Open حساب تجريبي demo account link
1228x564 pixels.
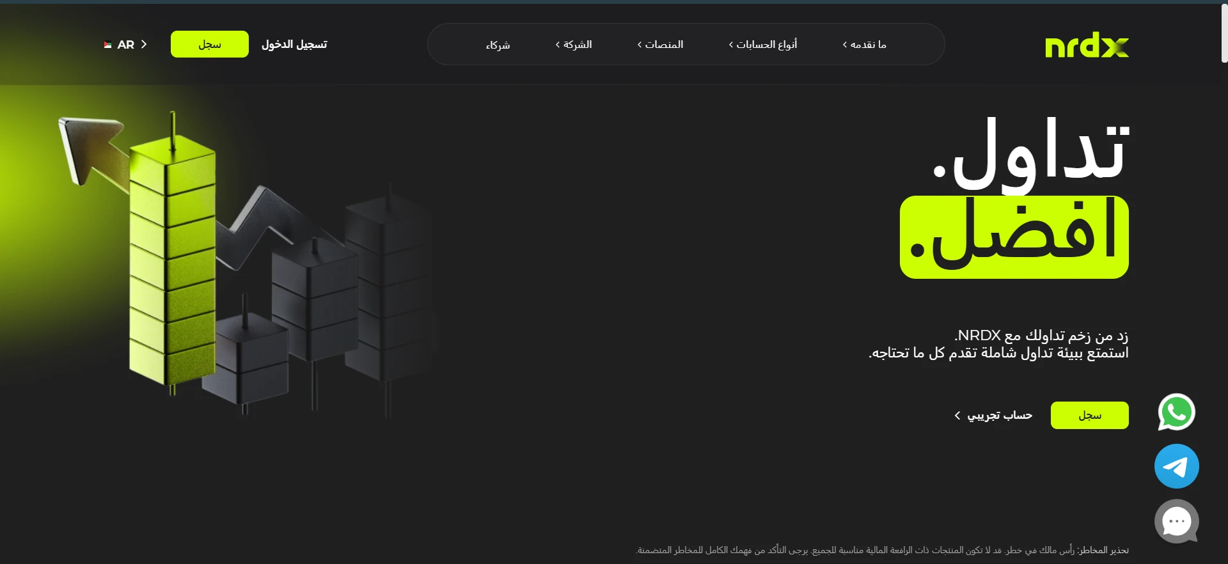(993, 415)
